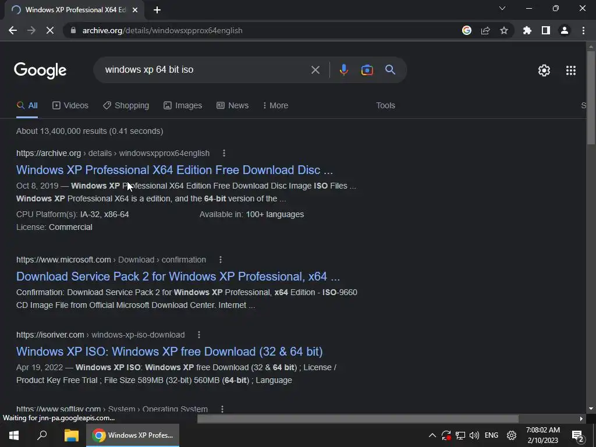596x447 pixels.
Task: Click the isoriver.com breadcrumb URL
Action: pos(100,335)
